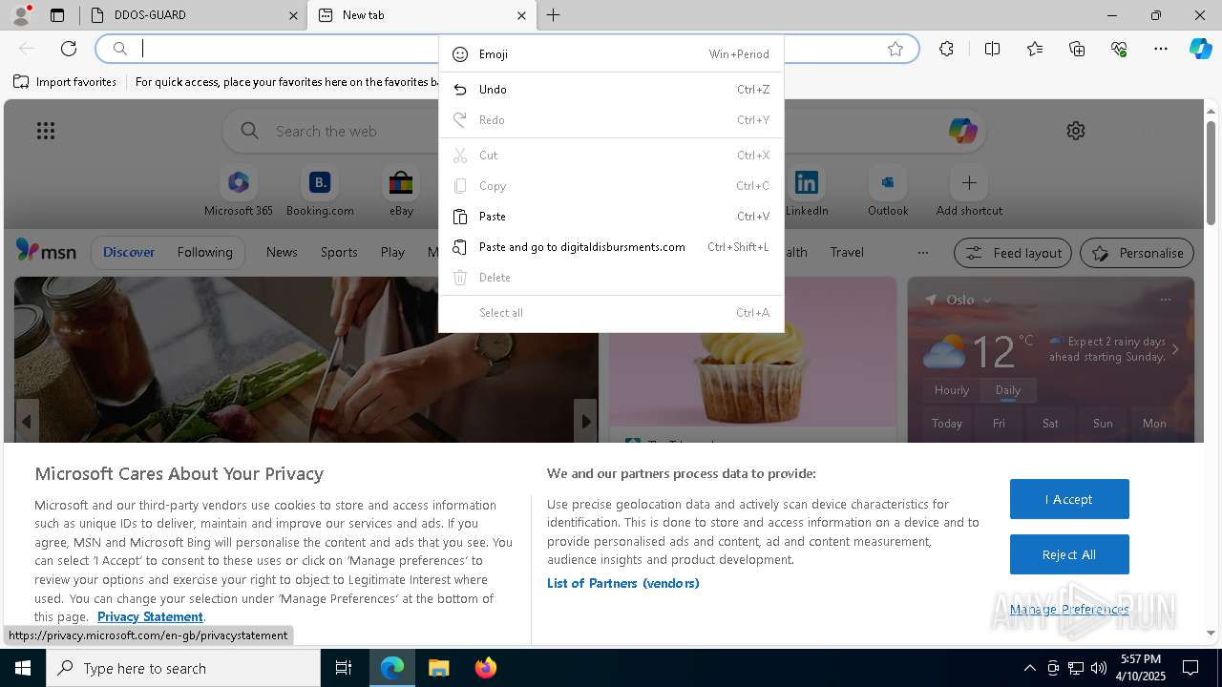Click I Accept cookie button
Image resolution: width=1222 pixels, height=687 pixels.
pos(1069,499)
